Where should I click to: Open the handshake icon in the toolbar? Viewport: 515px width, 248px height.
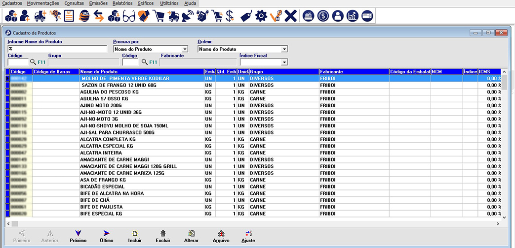pyautogui.click(x=144, y=16)
